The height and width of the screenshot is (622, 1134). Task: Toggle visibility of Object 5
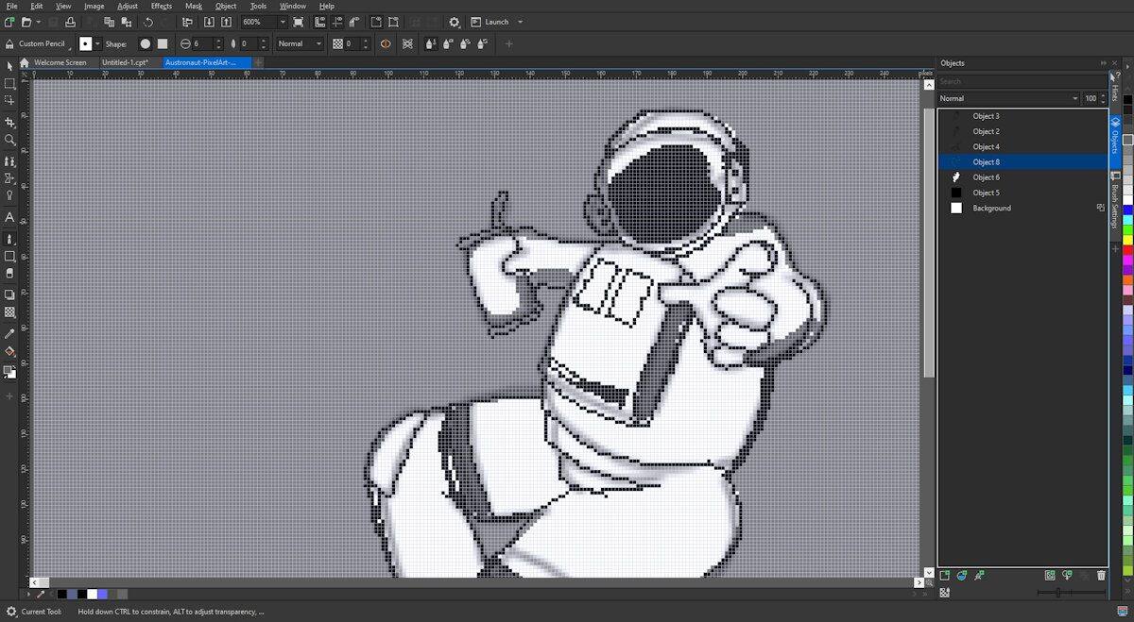[945, 193]
